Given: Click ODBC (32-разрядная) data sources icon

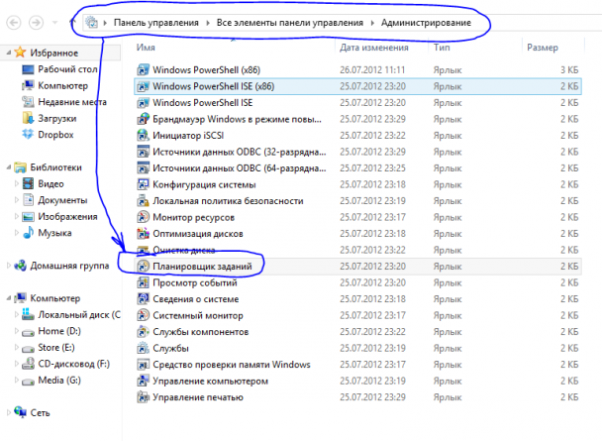Looking at the screenshot, I should pyautogui.click(x=143, y=152).
